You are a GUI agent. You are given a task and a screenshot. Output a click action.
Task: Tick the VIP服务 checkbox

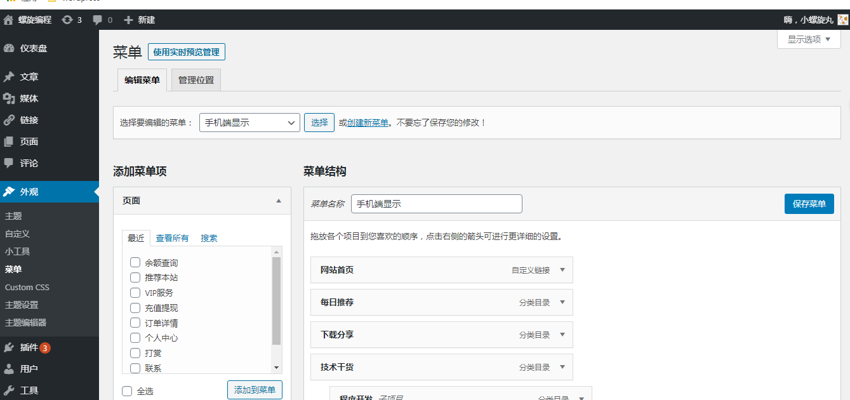[x=135, y=293]
